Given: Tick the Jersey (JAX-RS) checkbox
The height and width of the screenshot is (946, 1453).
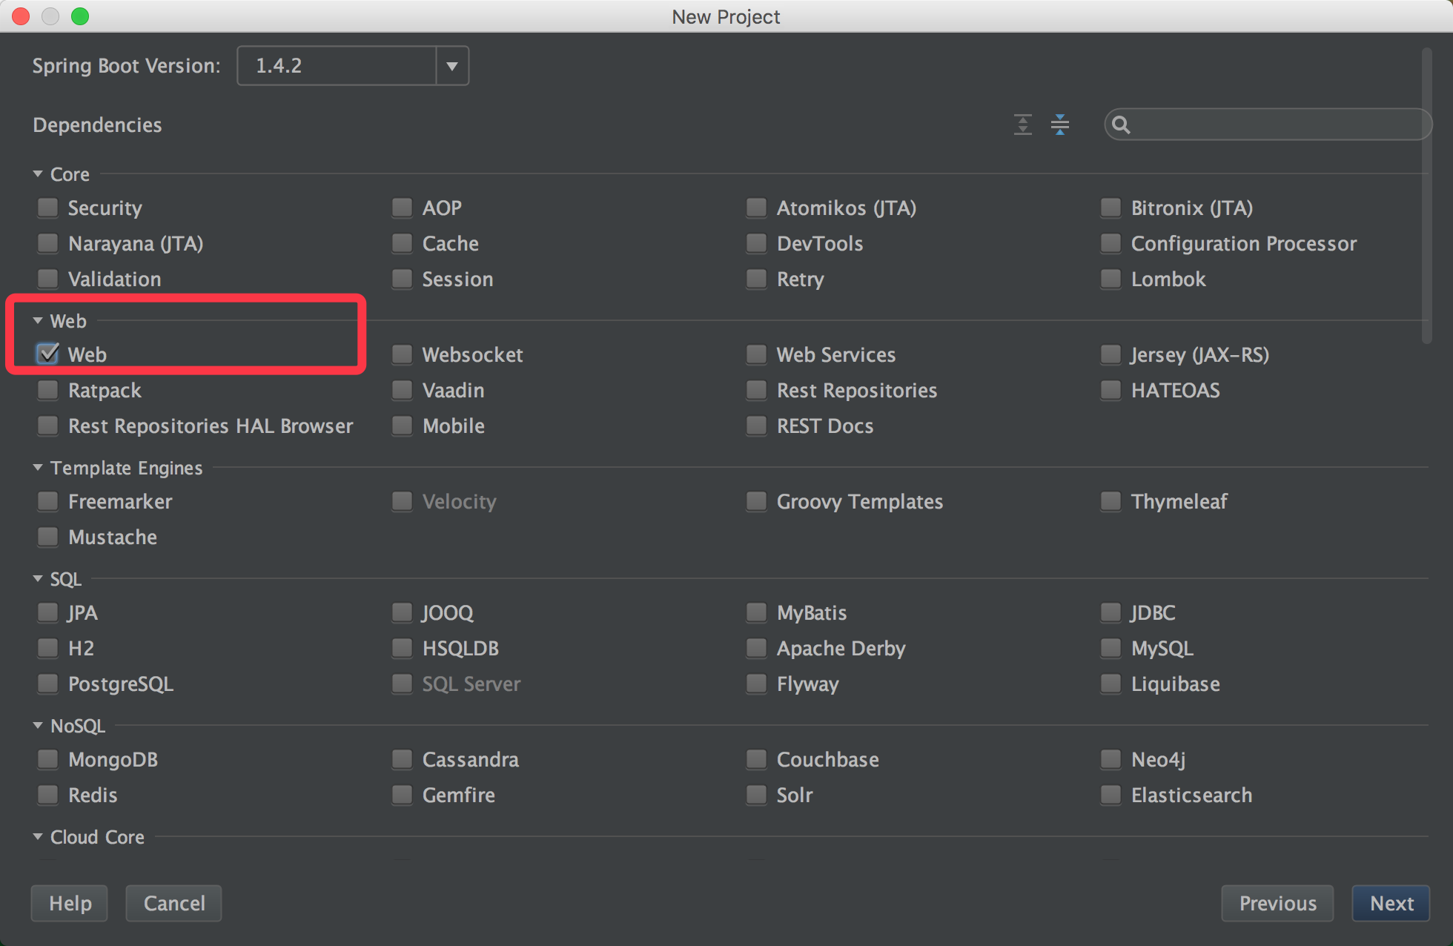Looking at the screenshot, I should pos(1111,354).
